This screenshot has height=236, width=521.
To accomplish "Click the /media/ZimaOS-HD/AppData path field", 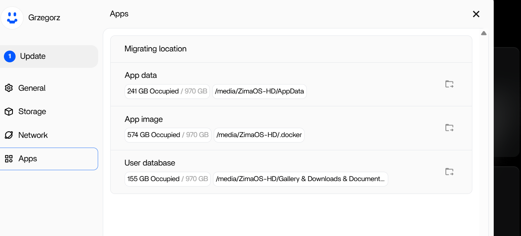I will click(259, 92).
